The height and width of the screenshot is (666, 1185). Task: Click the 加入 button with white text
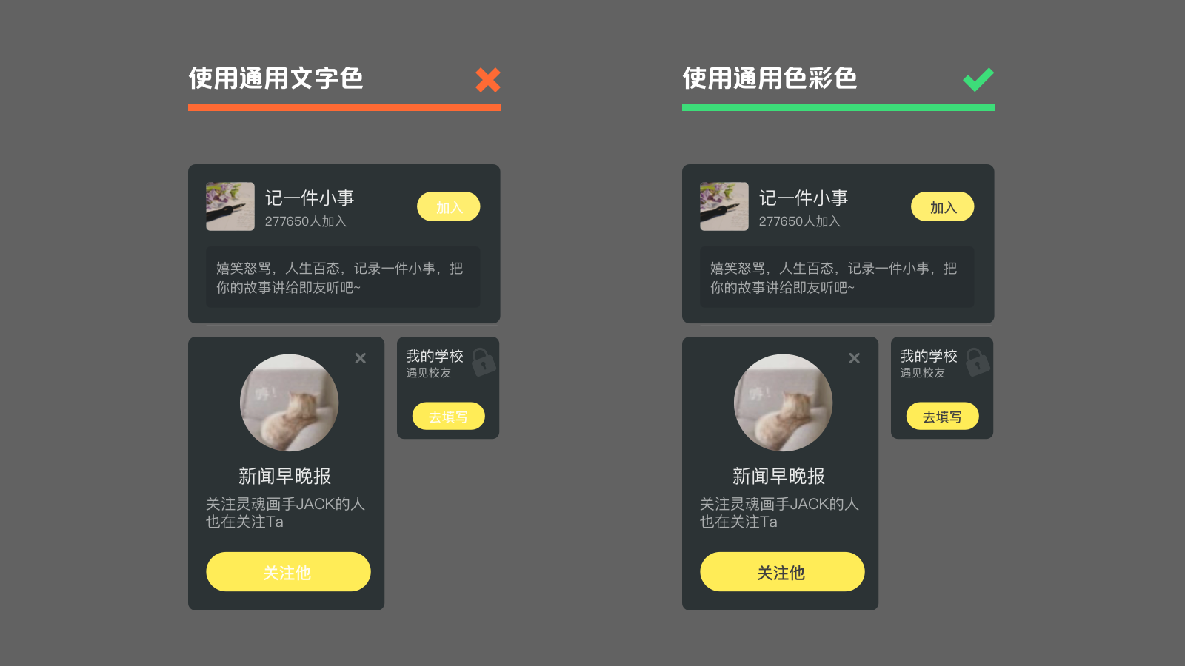coord(449,206)
